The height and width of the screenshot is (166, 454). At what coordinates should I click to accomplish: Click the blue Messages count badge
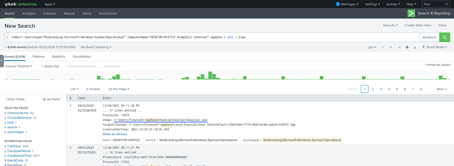[338, 4]
